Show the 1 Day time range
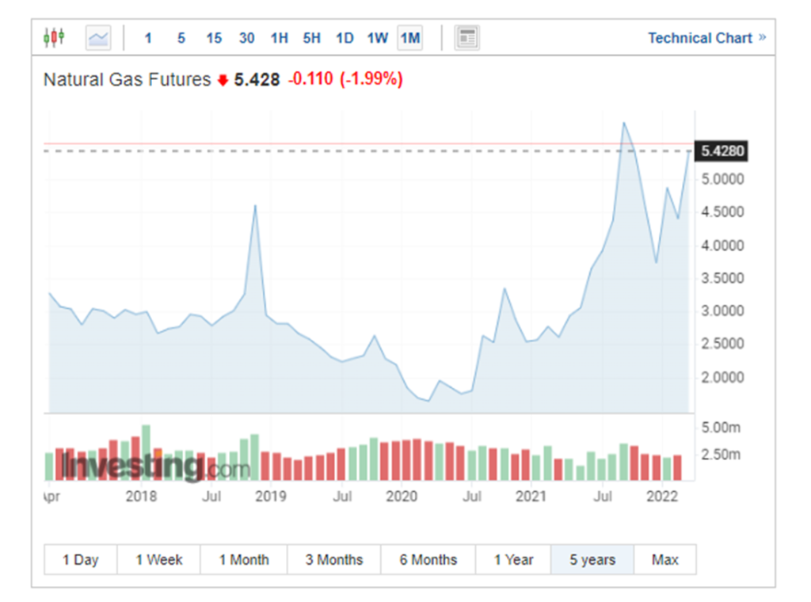The image size is (811, 602). point(81,559)
